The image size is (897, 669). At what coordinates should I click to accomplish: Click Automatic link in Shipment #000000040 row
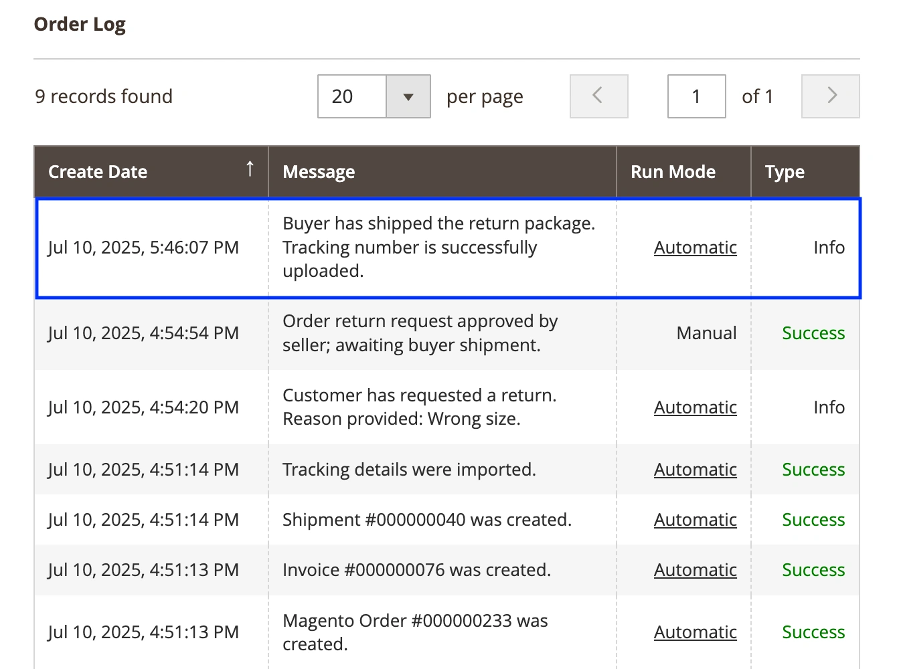point(695,520)
